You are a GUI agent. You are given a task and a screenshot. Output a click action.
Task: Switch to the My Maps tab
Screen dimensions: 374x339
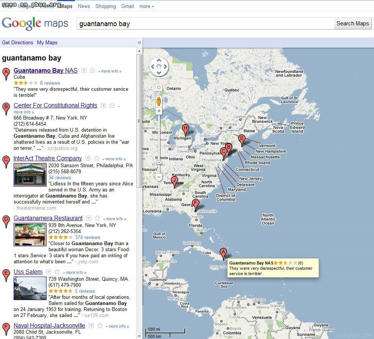coord(47,43)
